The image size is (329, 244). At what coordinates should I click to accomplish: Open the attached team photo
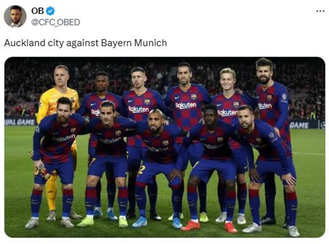point(164,147)
